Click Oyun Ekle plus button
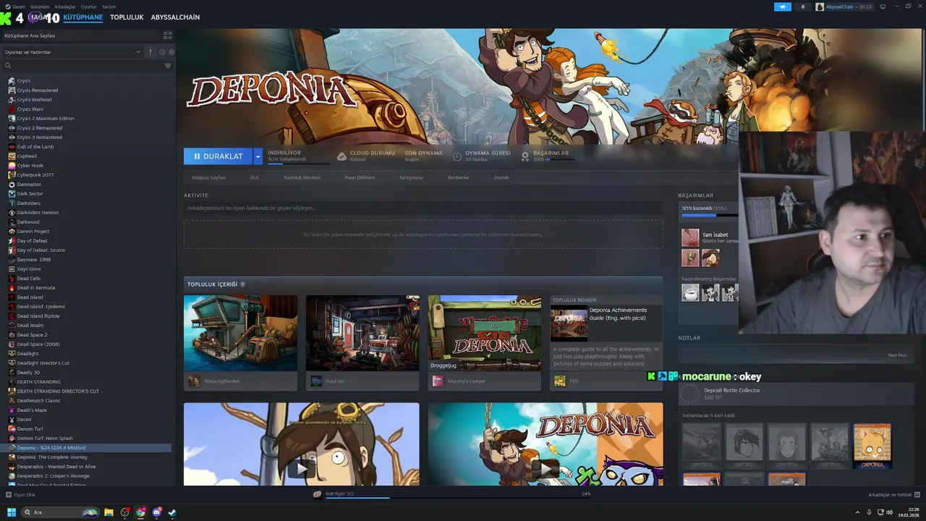 pos(9,494)
